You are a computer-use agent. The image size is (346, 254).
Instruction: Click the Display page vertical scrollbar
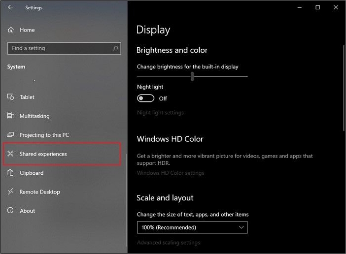point(344,89)
